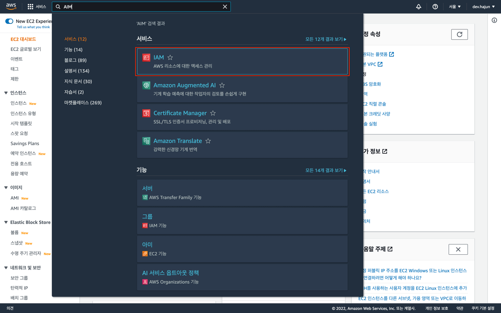This screenshot has width=501, height=313.
Task: Open EC2 글로벌 보기 sidebar item
Action: coord(26,49)
